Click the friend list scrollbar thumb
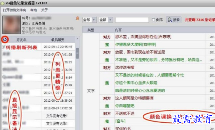The height and width of the screenshot is (130, 215). [x=77, y=53]
